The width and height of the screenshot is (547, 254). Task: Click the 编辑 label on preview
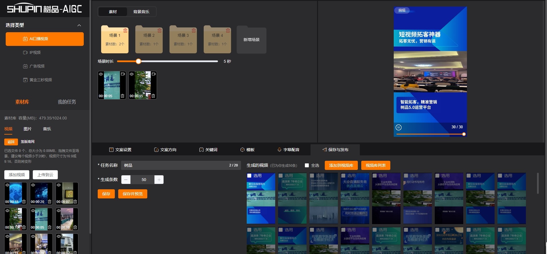[402, 10]
